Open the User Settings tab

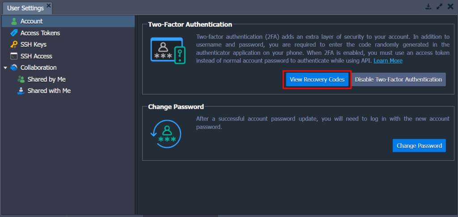pyautogui.click(x=25, y=8)
